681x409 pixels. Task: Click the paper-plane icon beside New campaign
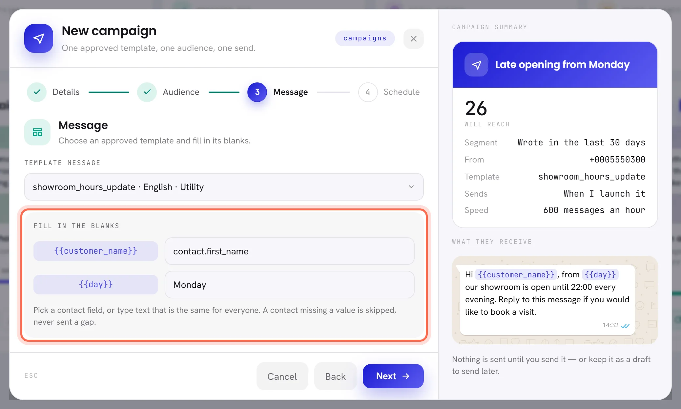pos(39,38)
